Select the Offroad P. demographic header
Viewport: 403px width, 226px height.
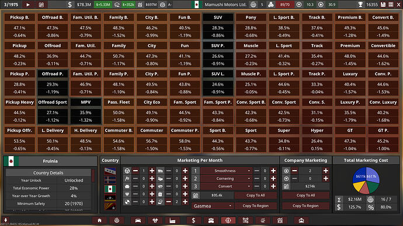53,74
